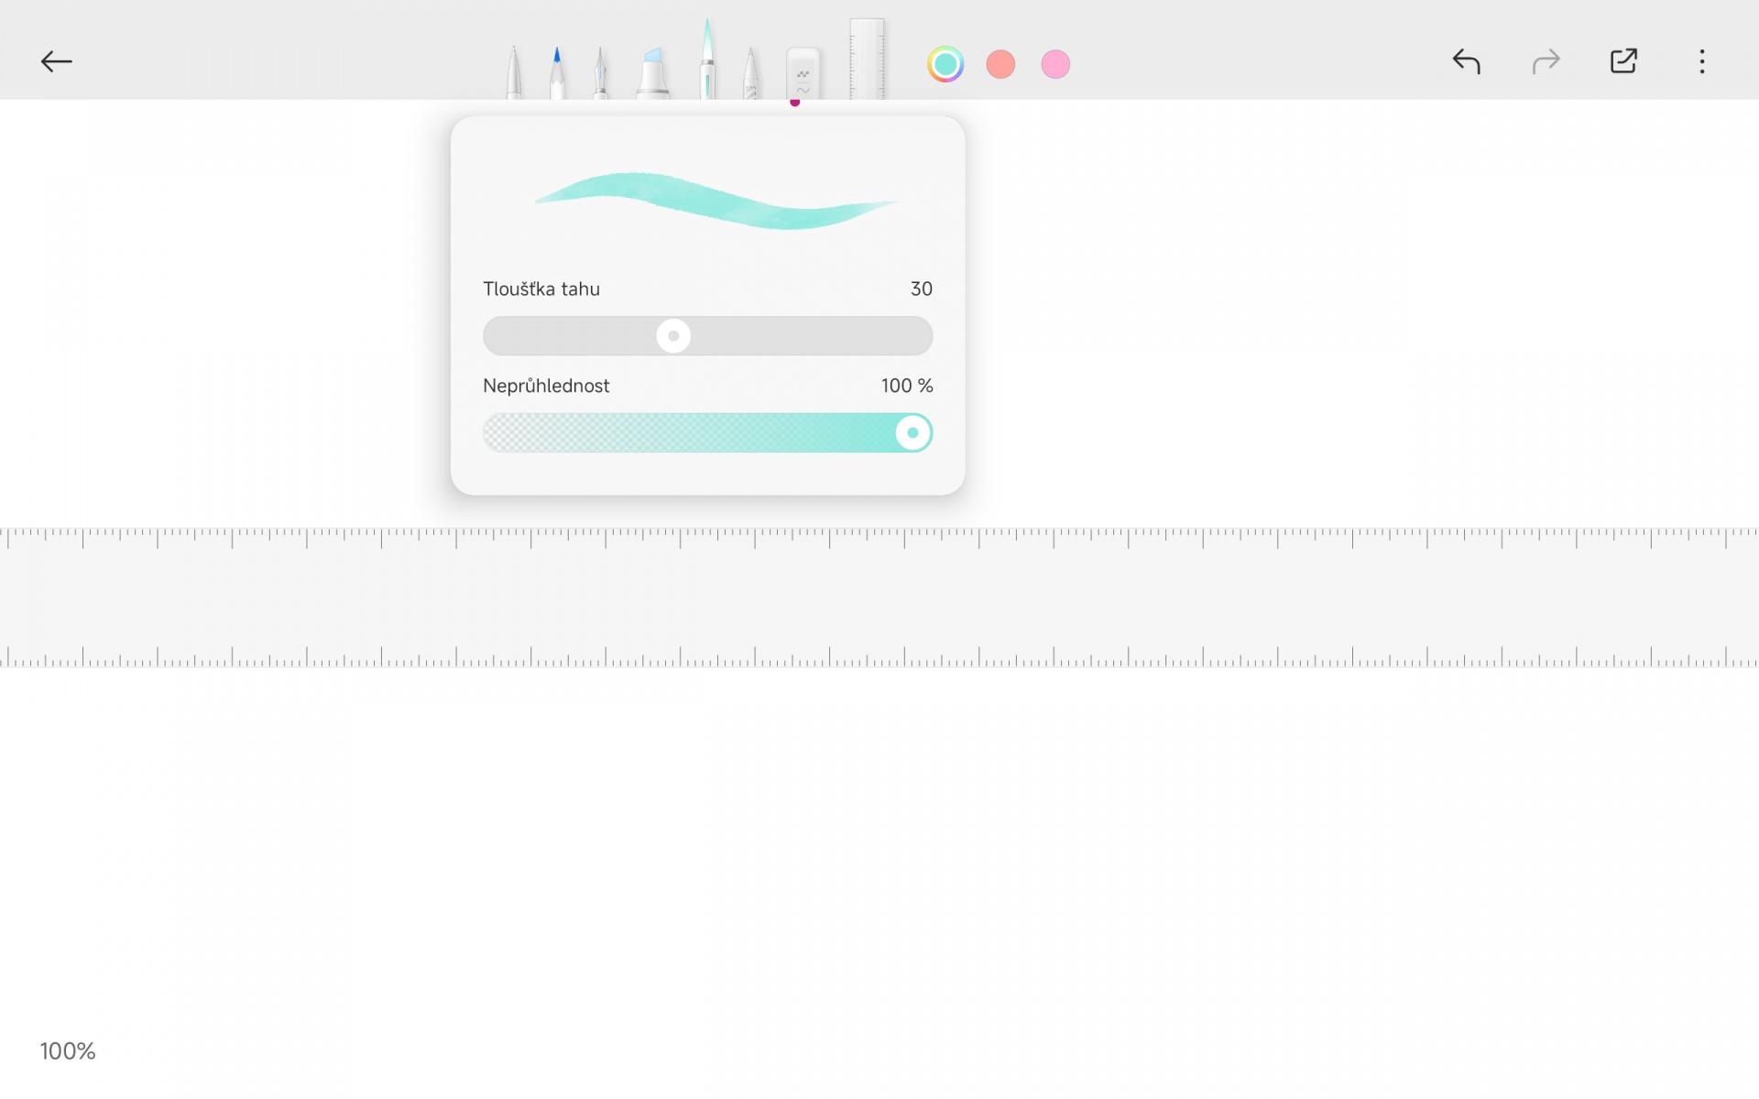Select the blue pencil tool
Image resolution: width=1759 pixels, height=1099 pixels.
[557, 72]
